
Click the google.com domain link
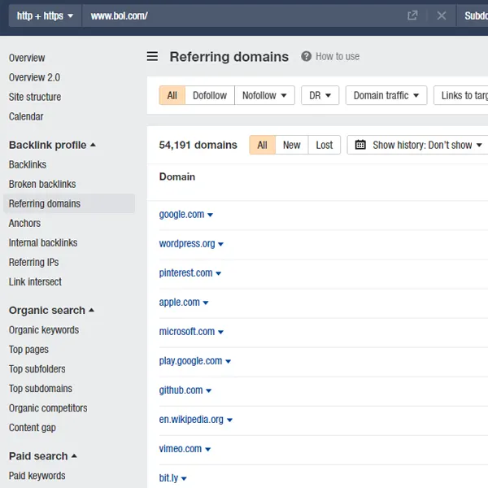[x=181, y=215]
